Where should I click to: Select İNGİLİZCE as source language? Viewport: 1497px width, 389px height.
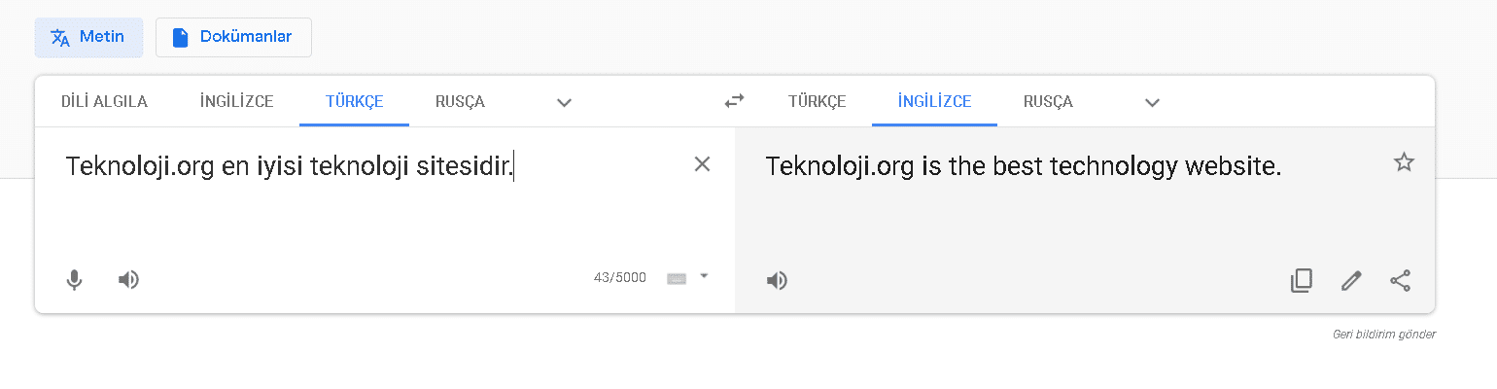[236, 101]
